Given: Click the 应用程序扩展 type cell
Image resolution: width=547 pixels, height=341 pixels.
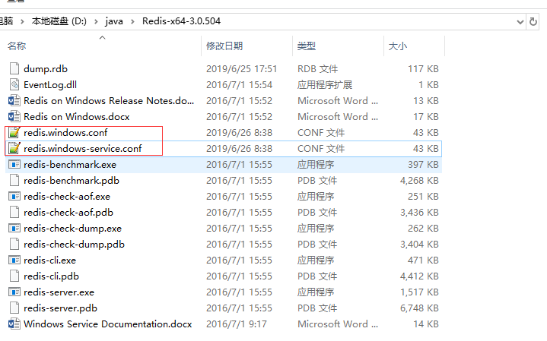Looking at the screenshot, I should point(325,84).
